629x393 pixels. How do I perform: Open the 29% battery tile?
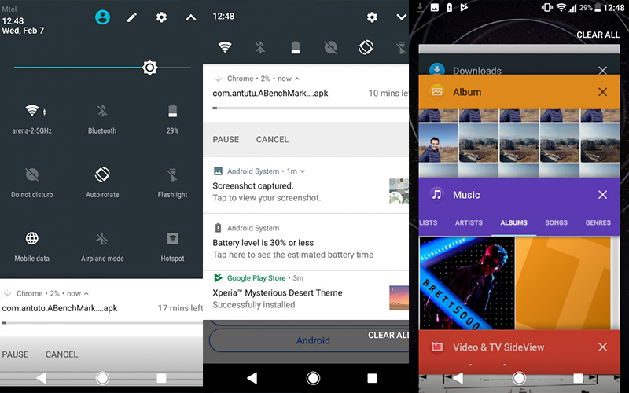tap(172, 119)
